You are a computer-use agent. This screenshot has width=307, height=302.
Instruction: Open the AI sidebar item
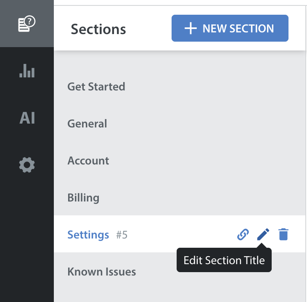coord(27,118)
